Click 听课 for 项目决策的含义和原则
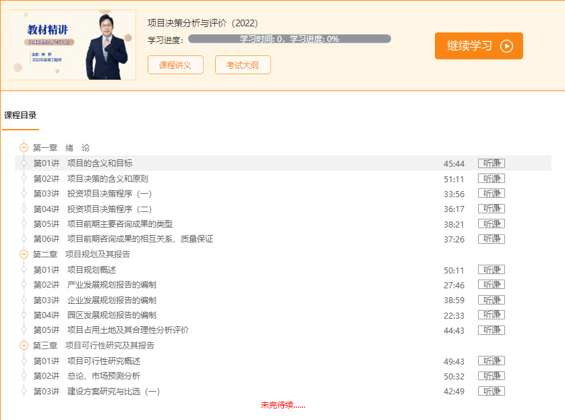This screenshot has height=420, width=565. [491, 178]
